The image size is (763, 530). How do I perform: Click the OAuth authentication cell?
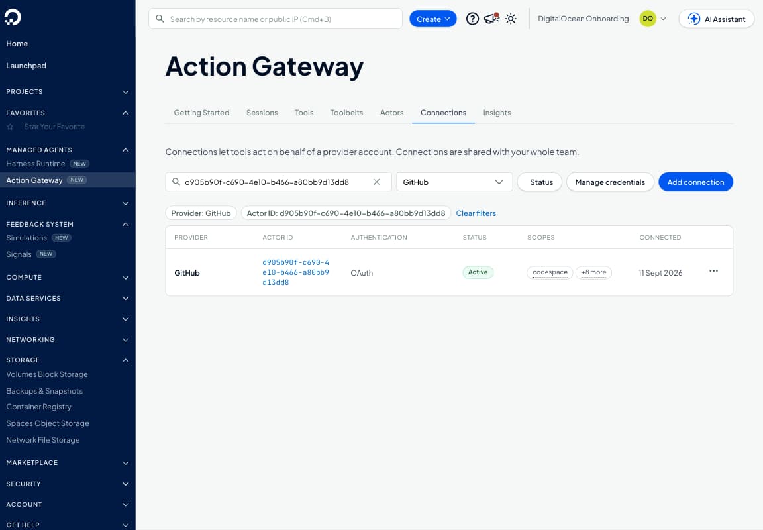pos(362,273)
